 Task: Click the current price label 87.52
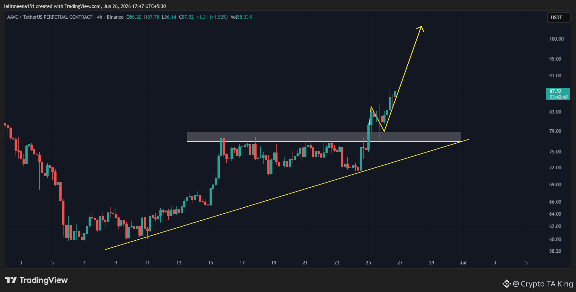555,91
